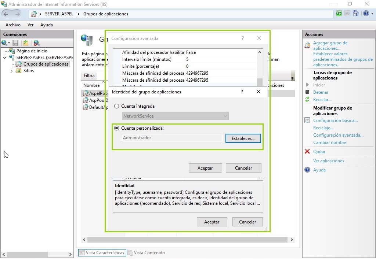Expand the Sitios tree node
This screenshot has width=376, height=259.
[x=11, y=71]
